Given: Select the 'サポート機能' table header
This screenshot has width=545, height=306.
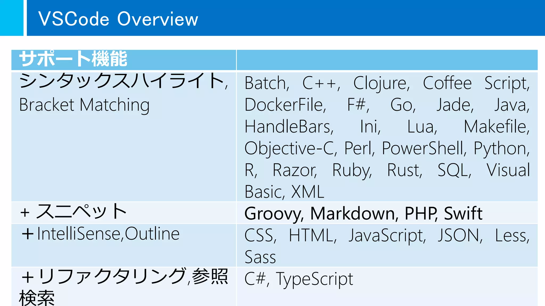Looking at the screenshot, I should (x=73, y=59).
